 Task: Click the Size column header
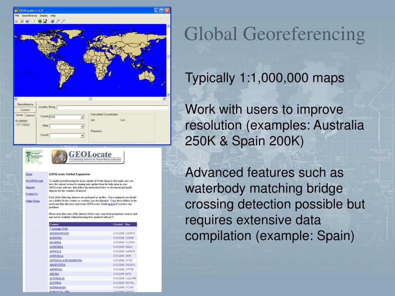pos(128,224)
